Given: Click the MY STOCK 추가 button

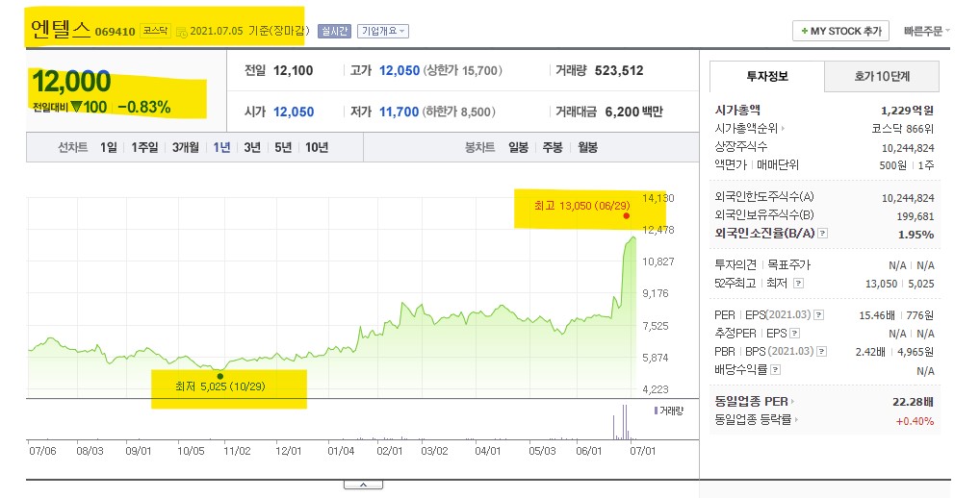Looking at the screenshot, I should (840, 31).
